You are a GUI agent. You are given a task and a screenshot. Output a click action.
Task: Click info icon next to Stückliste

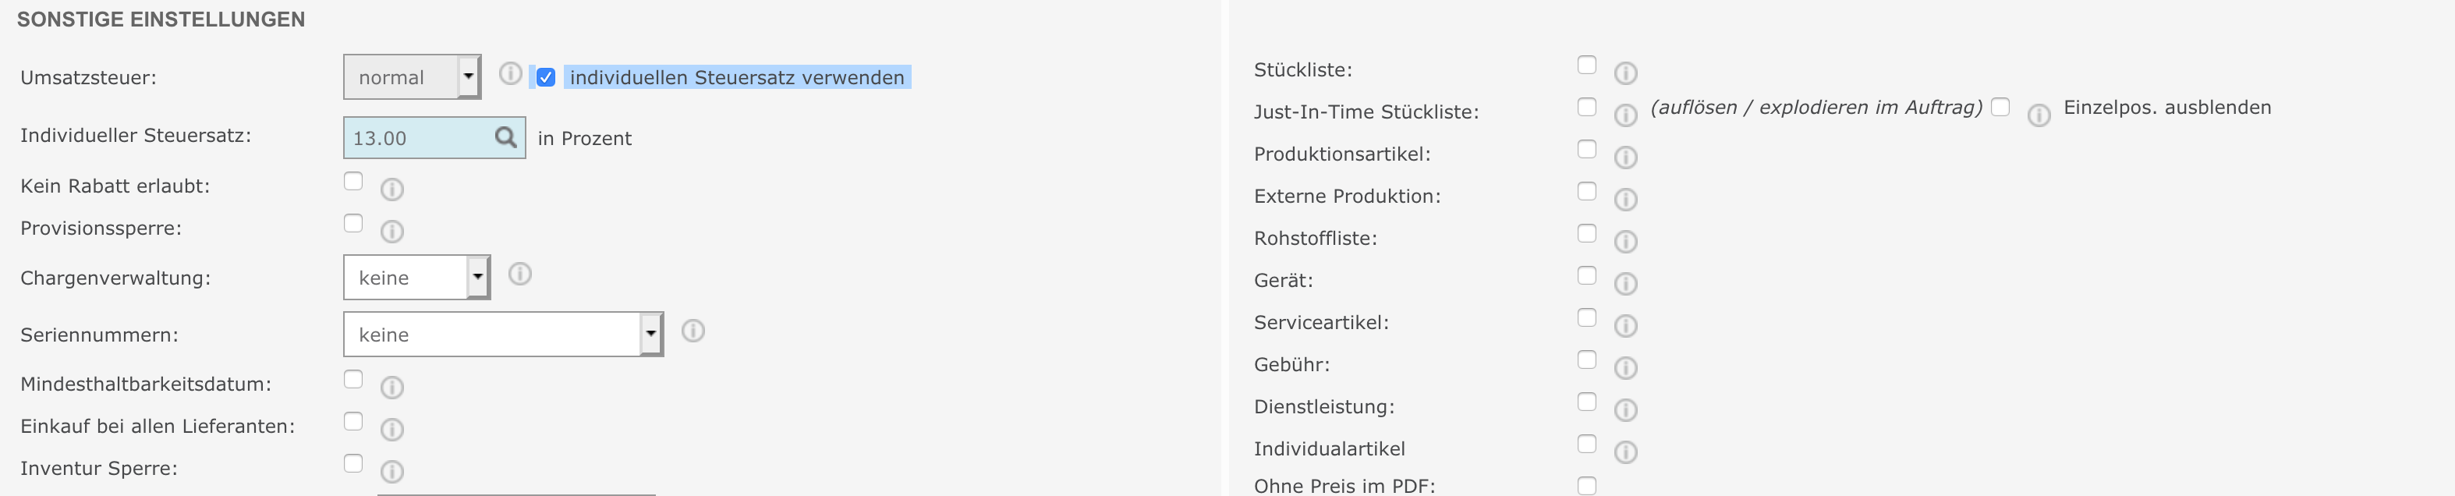(1625, 73)
